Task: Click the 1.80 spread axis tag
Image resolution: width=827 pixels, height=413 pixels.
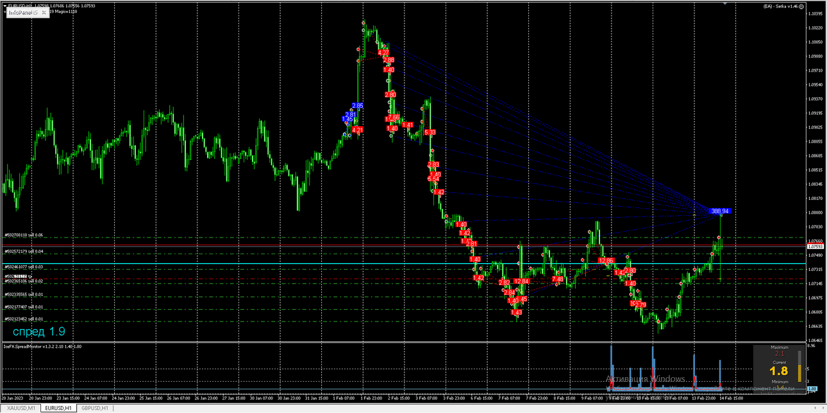Action: pyautogui.click(x=812, y=389)
